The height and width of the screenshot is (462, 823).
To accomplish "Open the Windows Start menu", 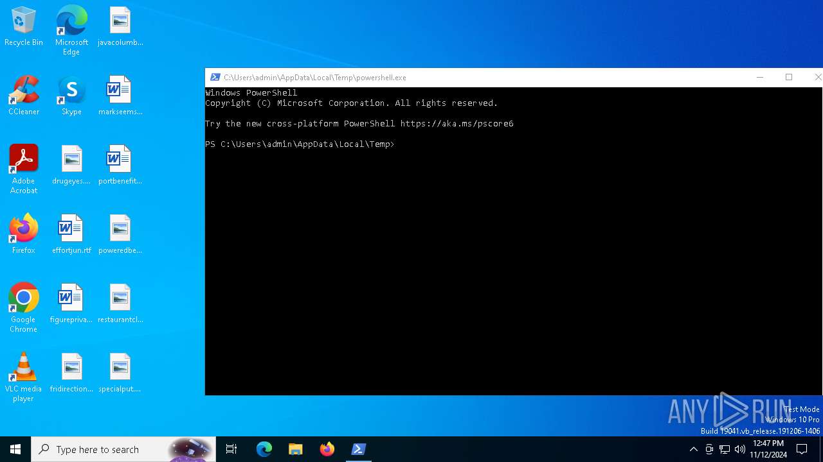I will 15,449.
